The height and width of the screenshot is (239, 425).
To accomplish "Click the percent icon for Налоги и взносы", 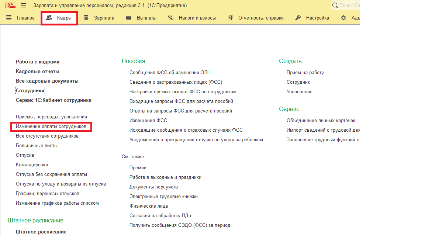I will 171,18.
